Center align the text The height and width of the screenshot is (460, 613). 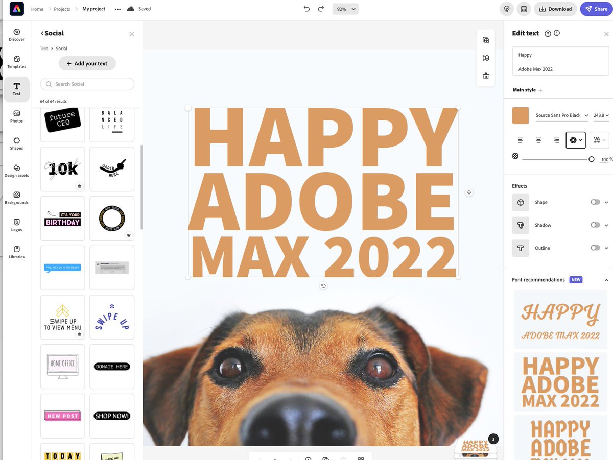pos(538,140)
